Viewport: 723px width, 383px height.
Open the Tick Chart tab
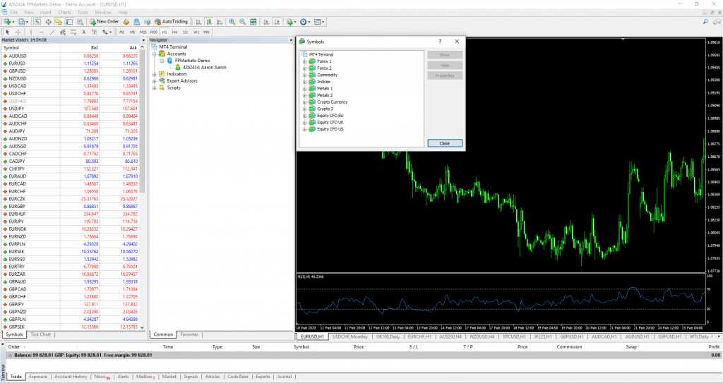click(x=41, y=334)
